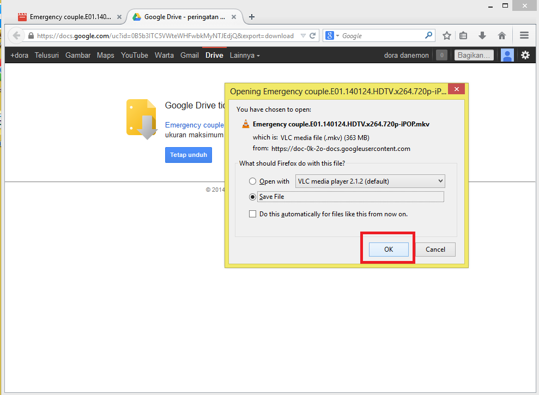Viewport: 539px width, 395px height.
Task: Open Gambar in the Google bar
Action: [78, 56]
